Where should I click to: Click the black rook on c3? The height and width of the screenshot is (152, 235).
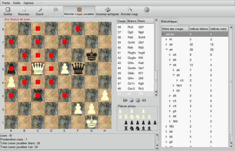coord(38,95)
